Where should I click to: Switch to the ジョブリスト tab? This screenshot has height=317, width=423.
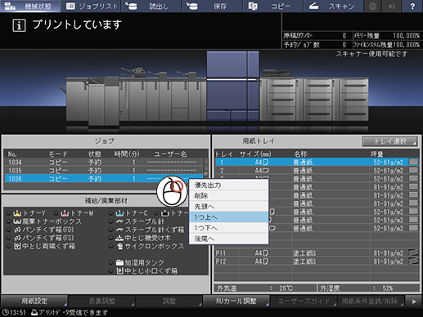[92, 6]
